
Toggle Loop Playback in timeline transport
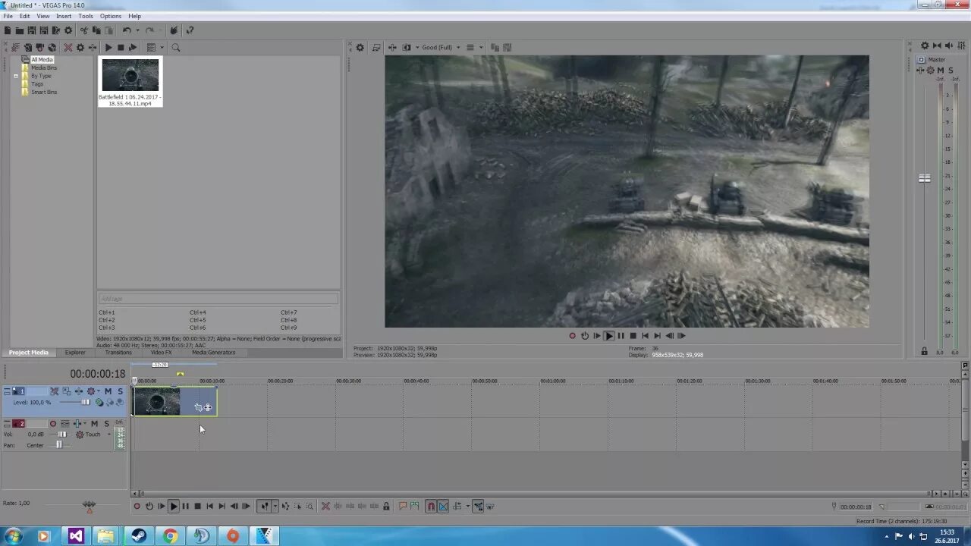[x=149, y=506]
